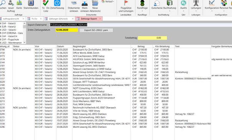232x140 pixels.
Task: Select HELIPOOL GmbH, 9496 Balzers row
Action: click(x=116, y=60)
